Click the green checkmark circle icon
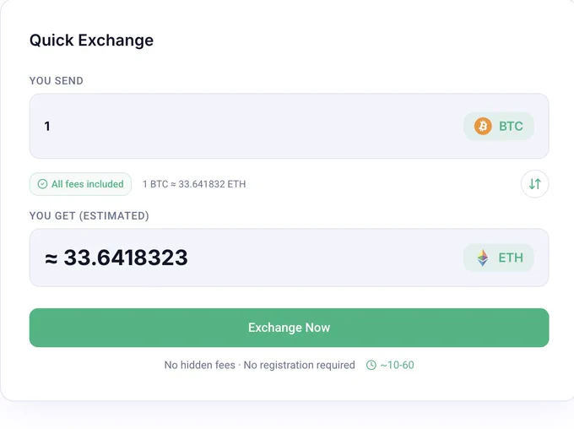 click(x=42, y=184)
